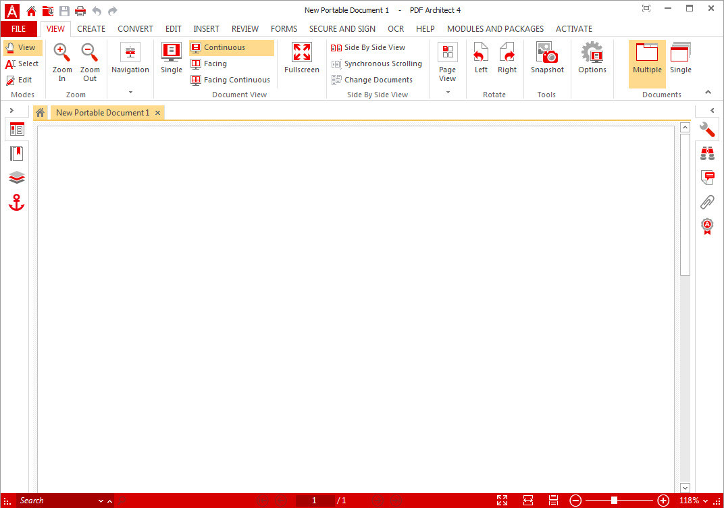Switch to Single page document view
Viewport: 724px width, 508px height.
[172, 58]
